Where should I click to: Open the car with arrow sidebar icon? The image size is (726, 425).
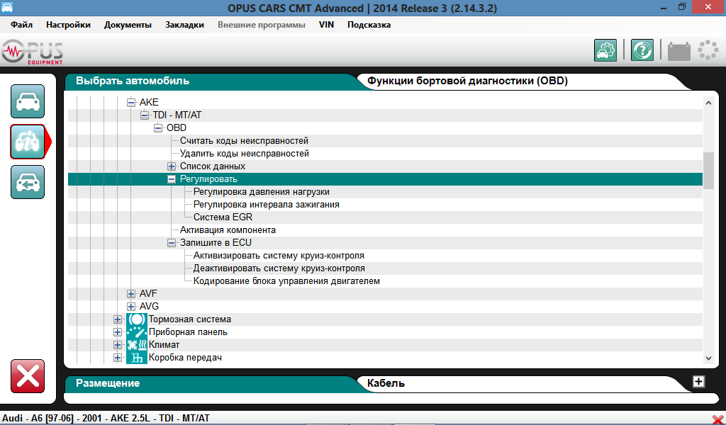pyautogui.click(x=28, y=182)
